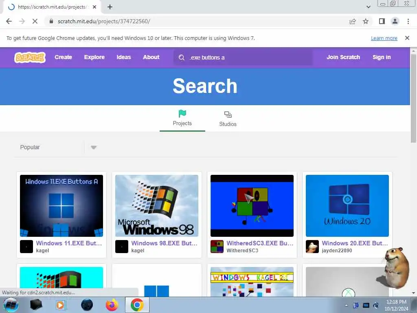417x313 pixels.
Task: Click the Scratch logo
Action: coord(30,57)
